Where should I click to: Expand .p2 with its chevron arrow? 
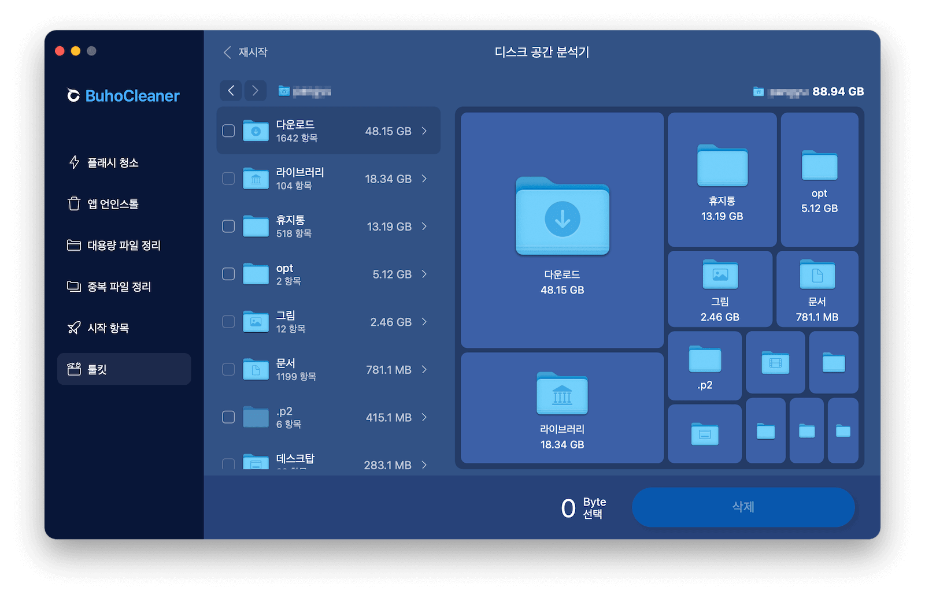click(x=424, y=417)
